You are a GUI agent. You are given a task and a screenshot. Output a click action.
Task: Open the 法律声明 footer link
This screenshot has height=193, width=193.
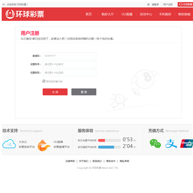click(70, 161)
